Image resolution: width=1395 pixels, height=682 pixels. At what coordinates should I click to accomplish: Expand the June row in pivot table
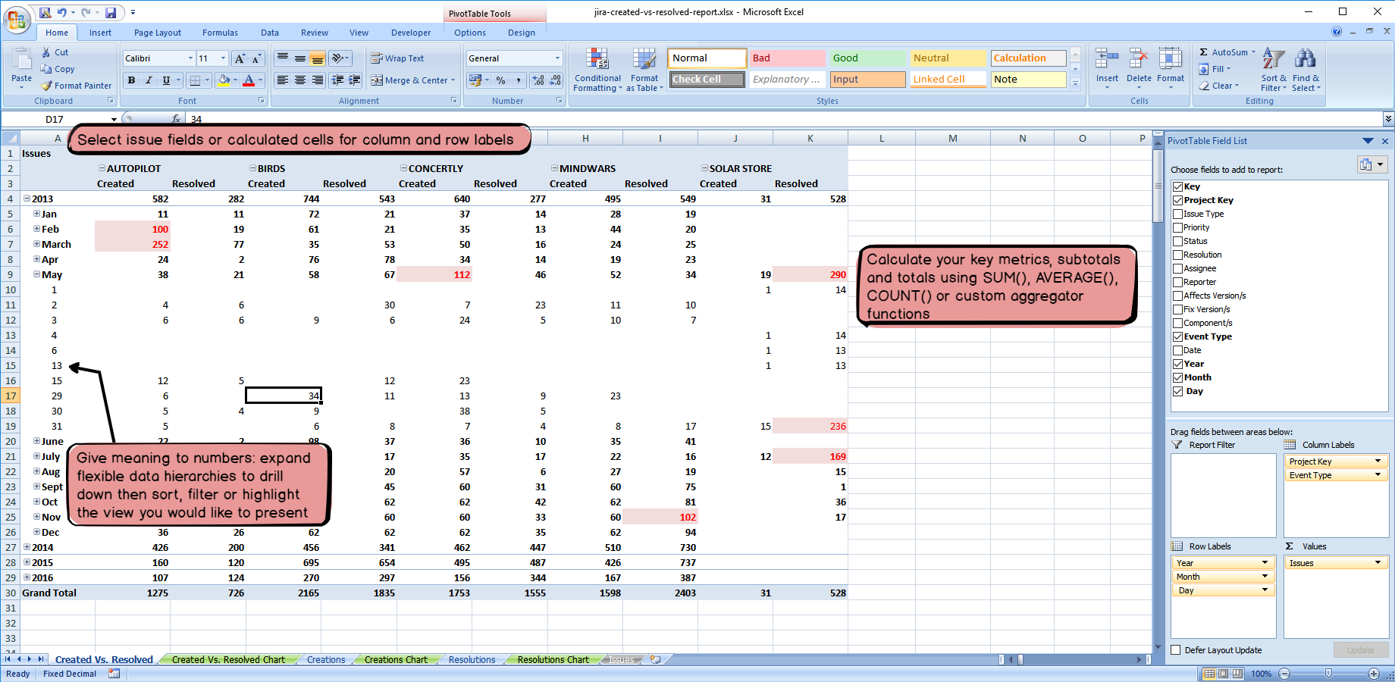(36, 441)
